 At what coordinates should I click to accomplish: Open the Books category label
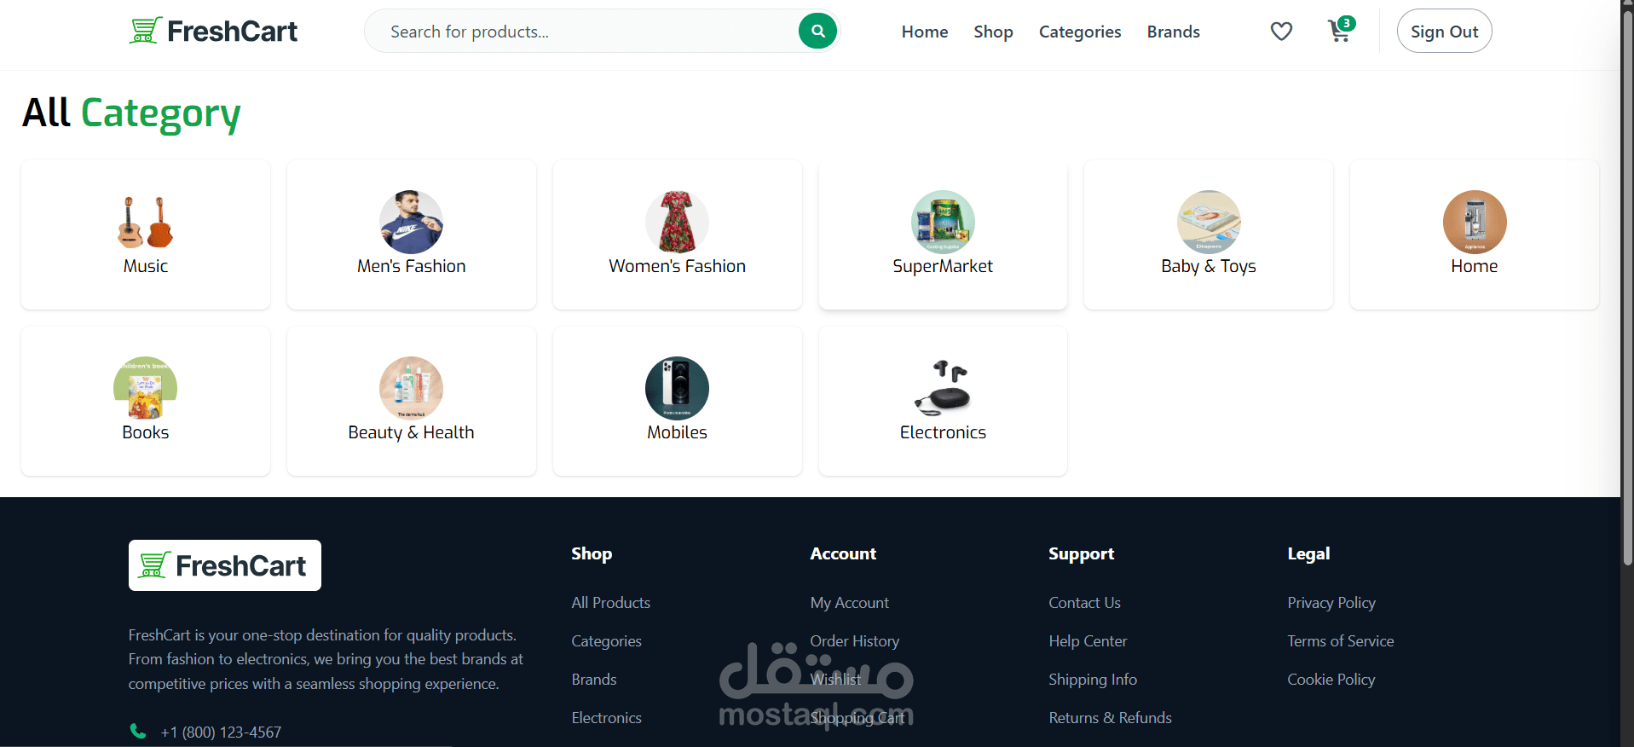146,432
